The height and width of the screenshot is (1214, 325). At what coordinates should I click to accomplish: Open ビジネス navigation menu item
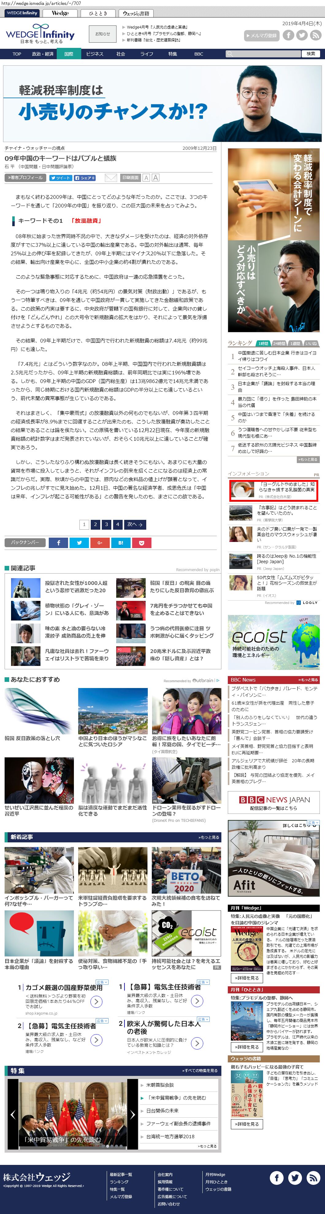[x=95, y=54]
